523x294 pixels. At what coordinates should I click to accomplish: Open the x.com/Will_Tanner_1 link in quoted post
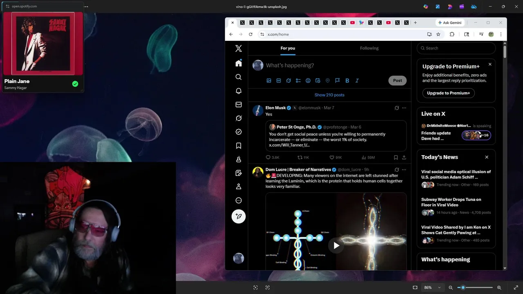pyautogui.click(x=289, y=145)
